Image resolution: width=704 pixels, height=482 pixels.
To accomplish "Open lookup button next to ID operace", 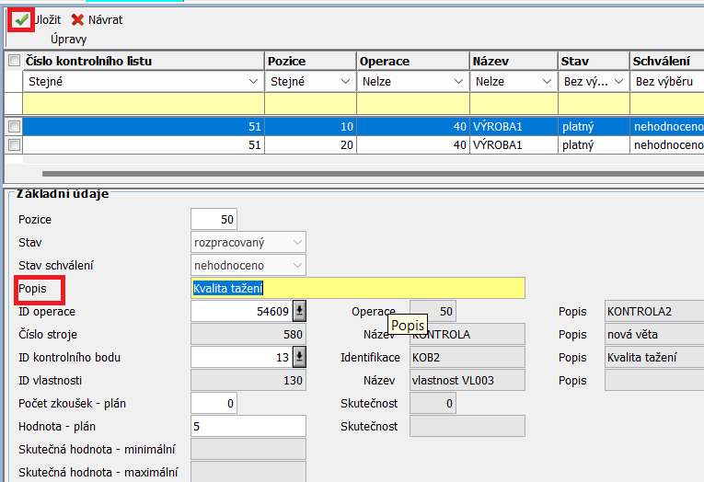I will (x=299, y=312).
